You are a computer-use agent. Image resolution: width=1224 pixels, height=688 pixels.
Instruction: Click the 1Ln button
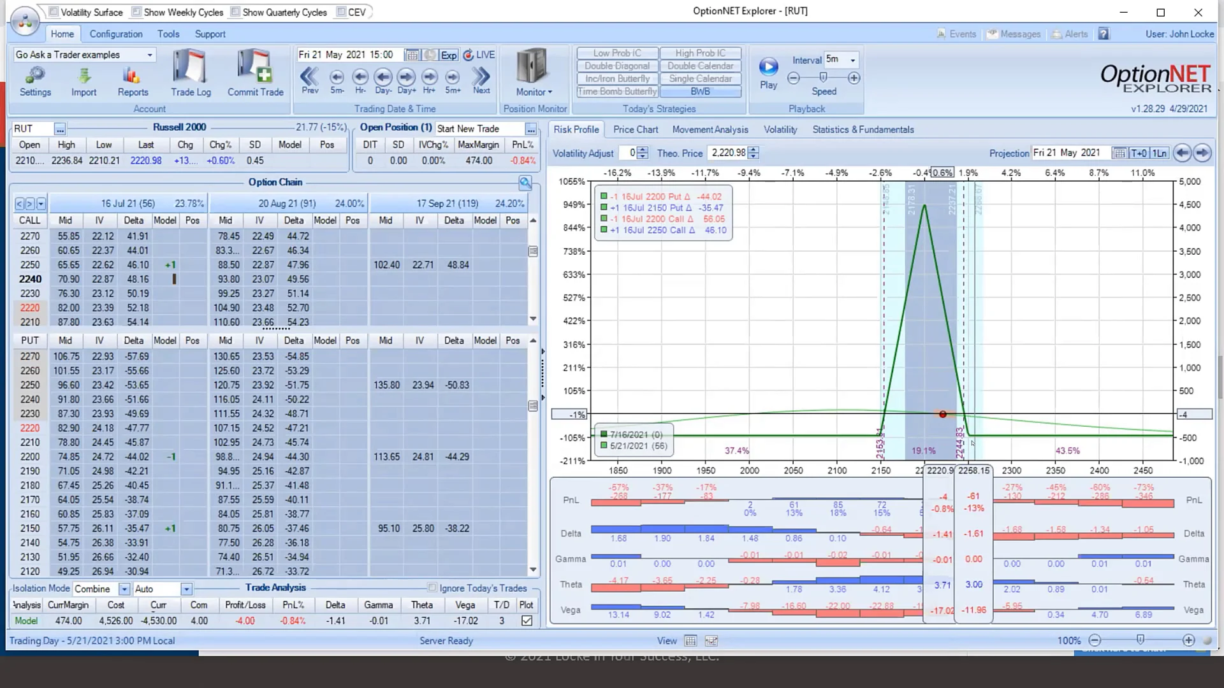point(1159,154)
